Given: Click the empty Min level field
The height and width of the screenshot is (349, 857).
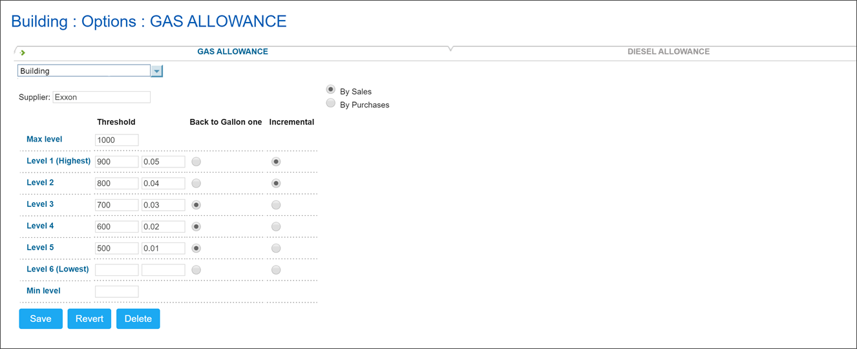Looking at the screenshot, I should click(x=117, y=291).
